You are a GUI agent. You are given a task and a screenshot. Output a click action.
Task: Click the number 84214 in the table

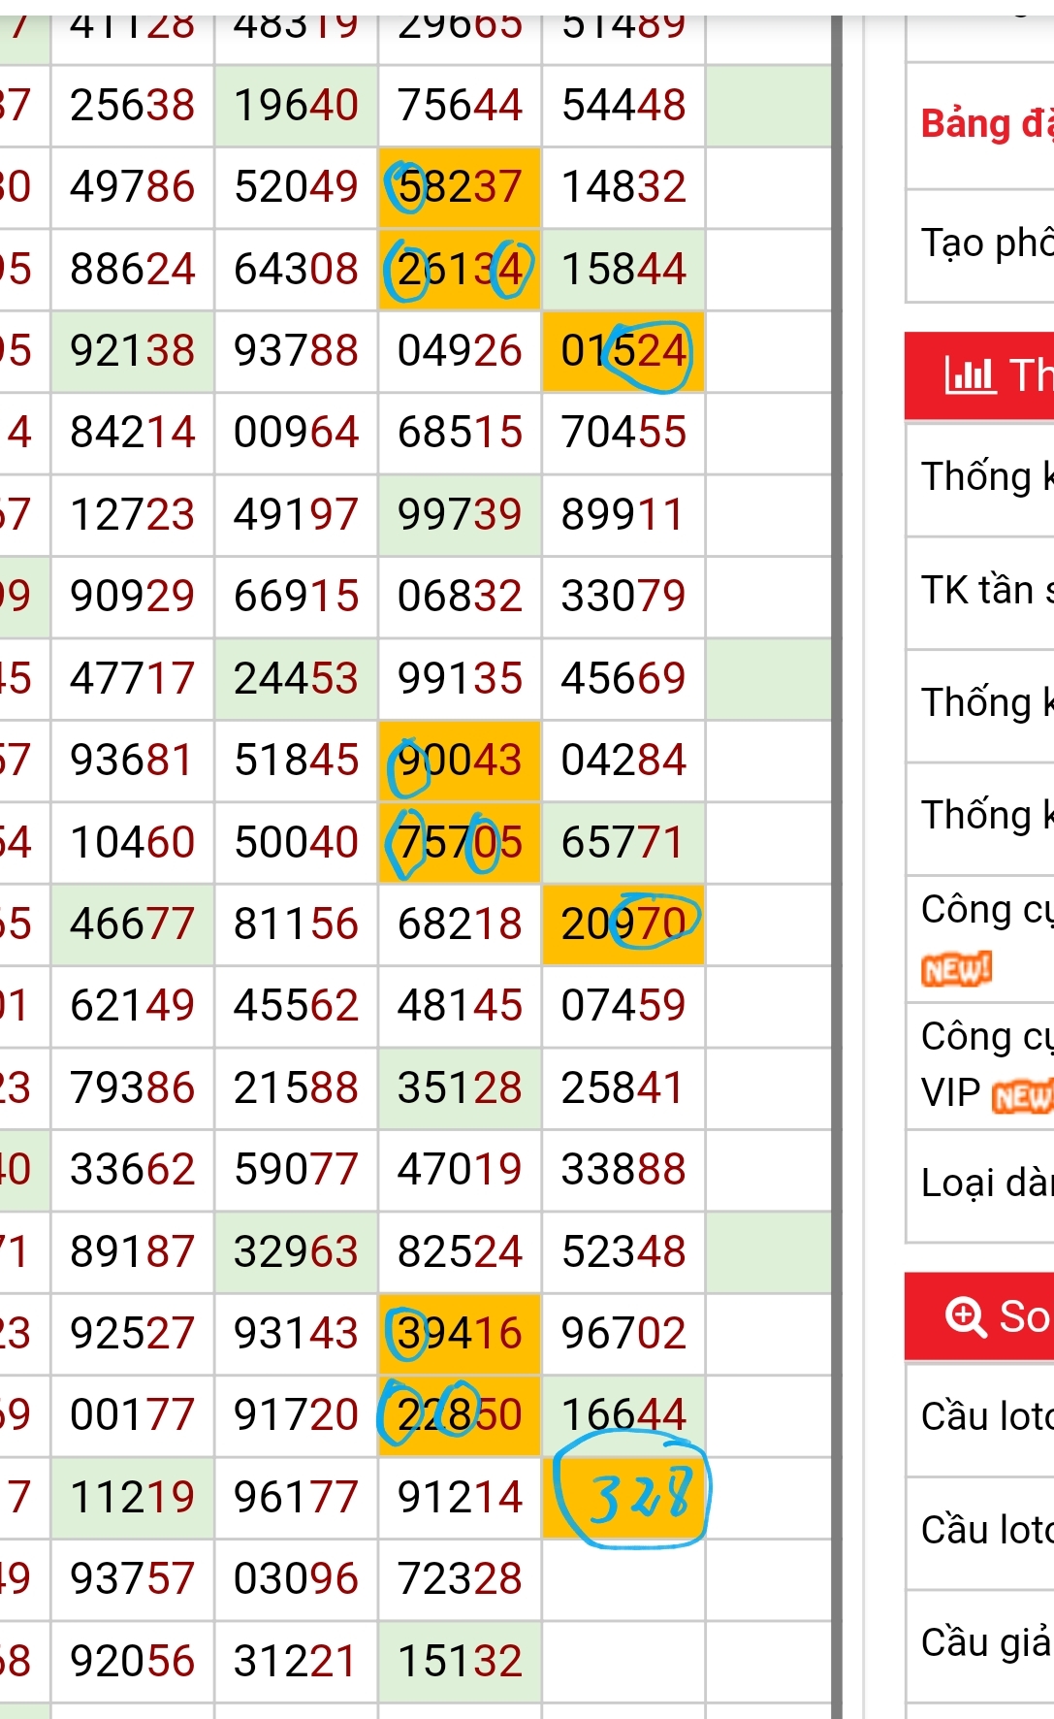tap(132, 433)
